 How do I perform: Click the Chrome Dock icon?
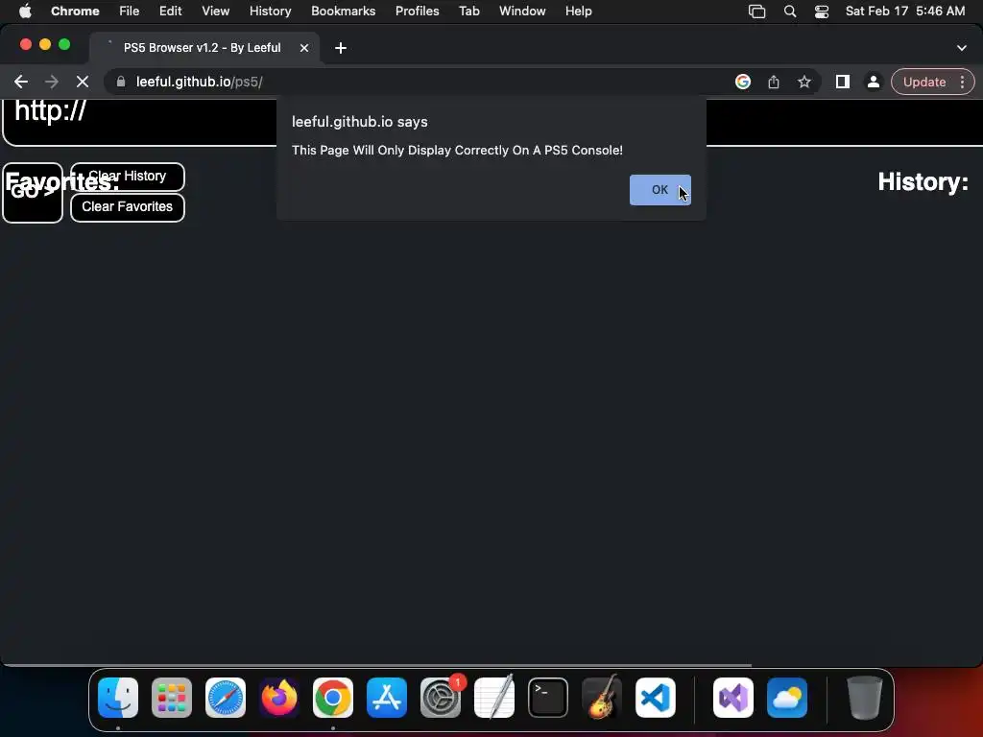tap(333, 698)
